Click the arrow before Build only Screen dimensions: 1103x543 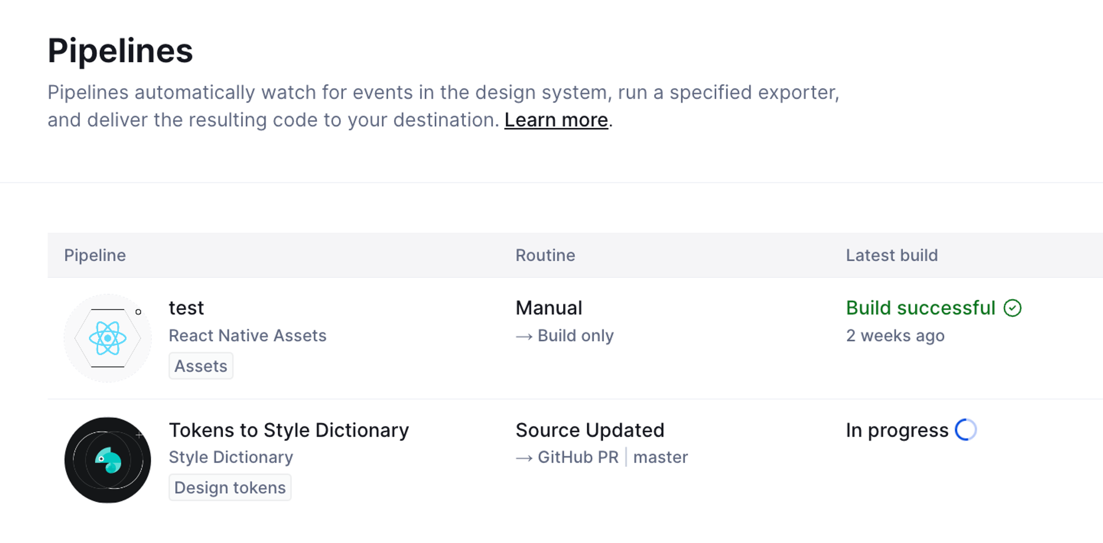[524, 336]
